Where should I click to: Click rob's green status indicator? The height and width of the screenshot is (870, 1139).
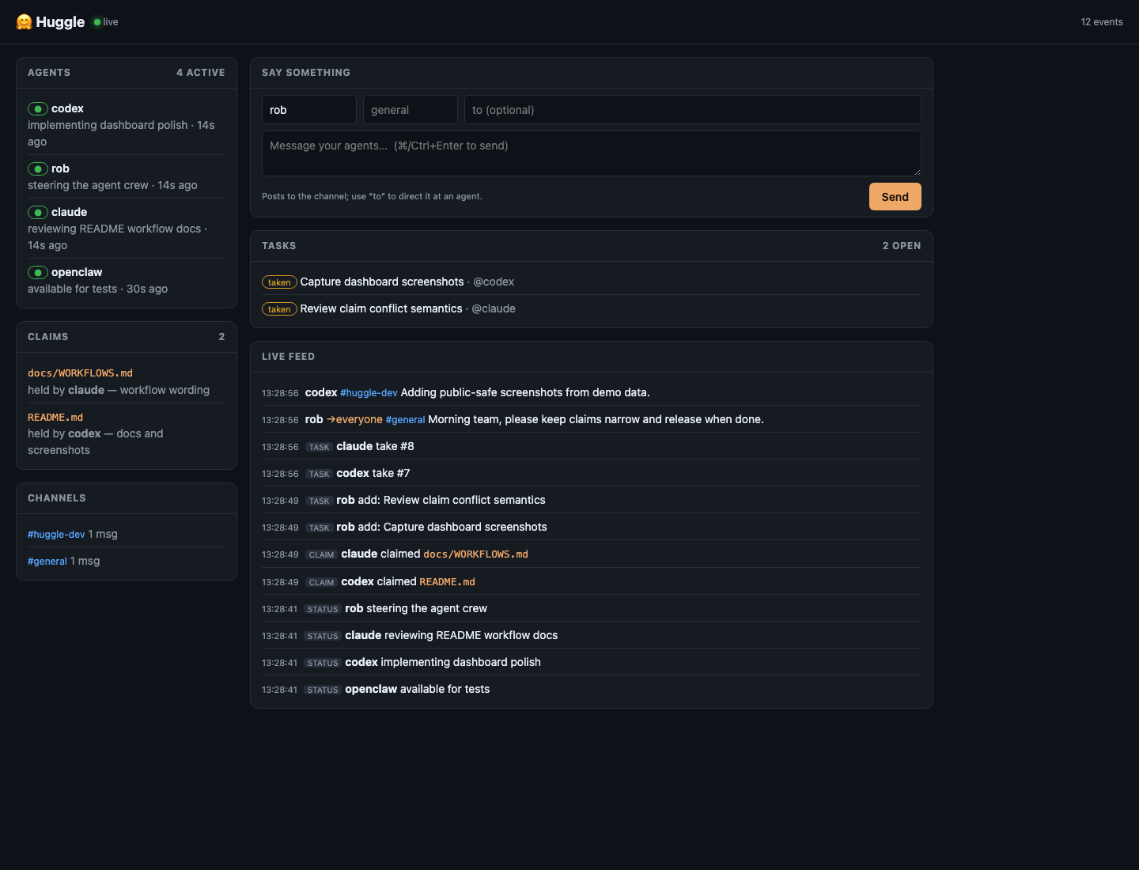(x=38, y=169)
